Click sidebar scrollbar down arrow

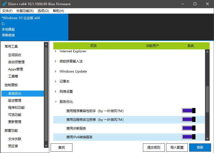(46, 146)
